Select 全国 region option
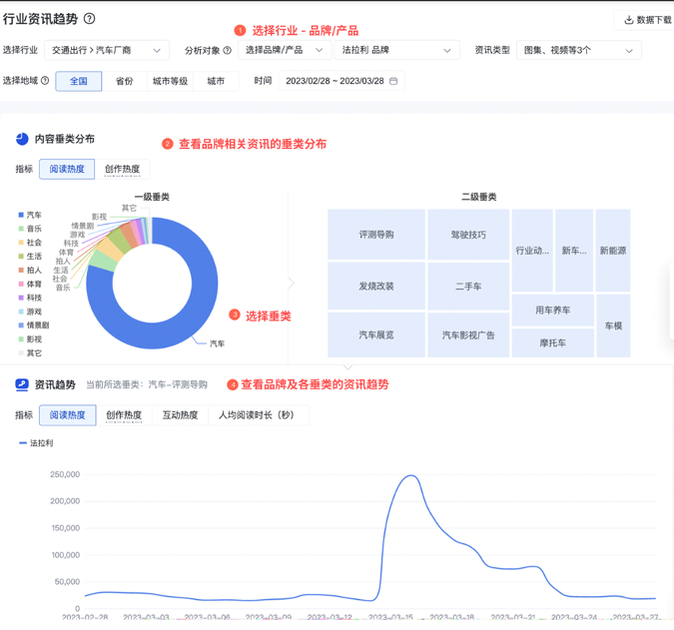The width and height of the screenshot is (674, 630). coord(79,81)
